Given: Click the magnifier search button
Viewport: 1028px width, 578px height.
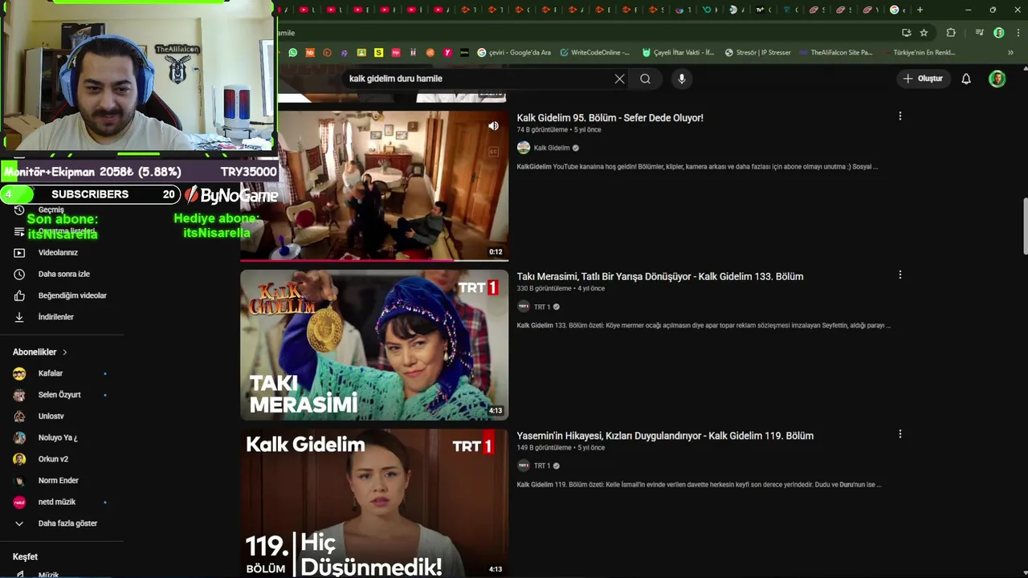Looking at the screenshot, I should coord(645,79).
